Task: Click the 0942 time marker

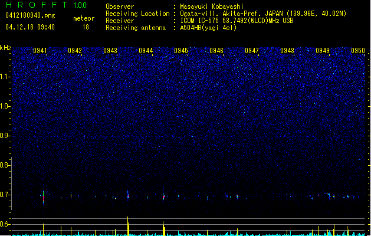Action: pyautogui.click(x=75, y=51)
